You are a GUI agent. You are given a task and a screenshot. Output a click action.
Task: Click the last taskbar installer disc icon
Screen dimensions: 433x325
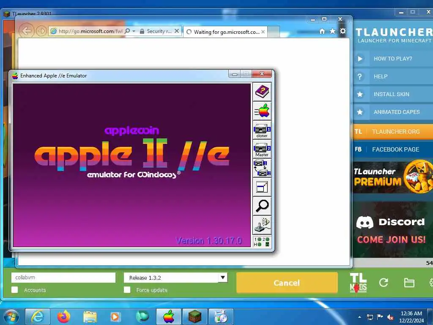(x=221, y=317)
